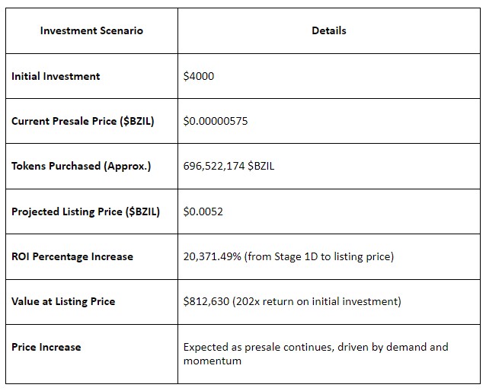
Task: Click the "$812,630" listing value amount
Action: pyautogui.click(x=204, y=301)
